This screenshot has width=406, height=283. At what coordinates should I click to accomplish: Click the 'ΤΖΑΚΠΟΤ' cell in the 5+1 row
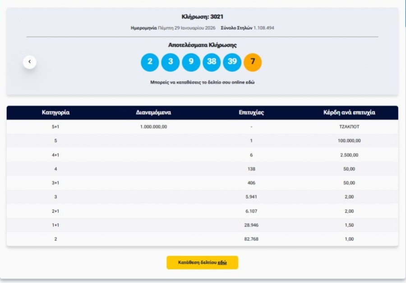(x=349, y=127)
